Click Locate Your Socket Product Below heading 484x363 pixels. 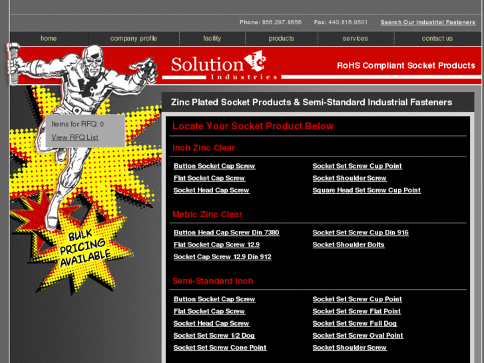click(253, 127)
